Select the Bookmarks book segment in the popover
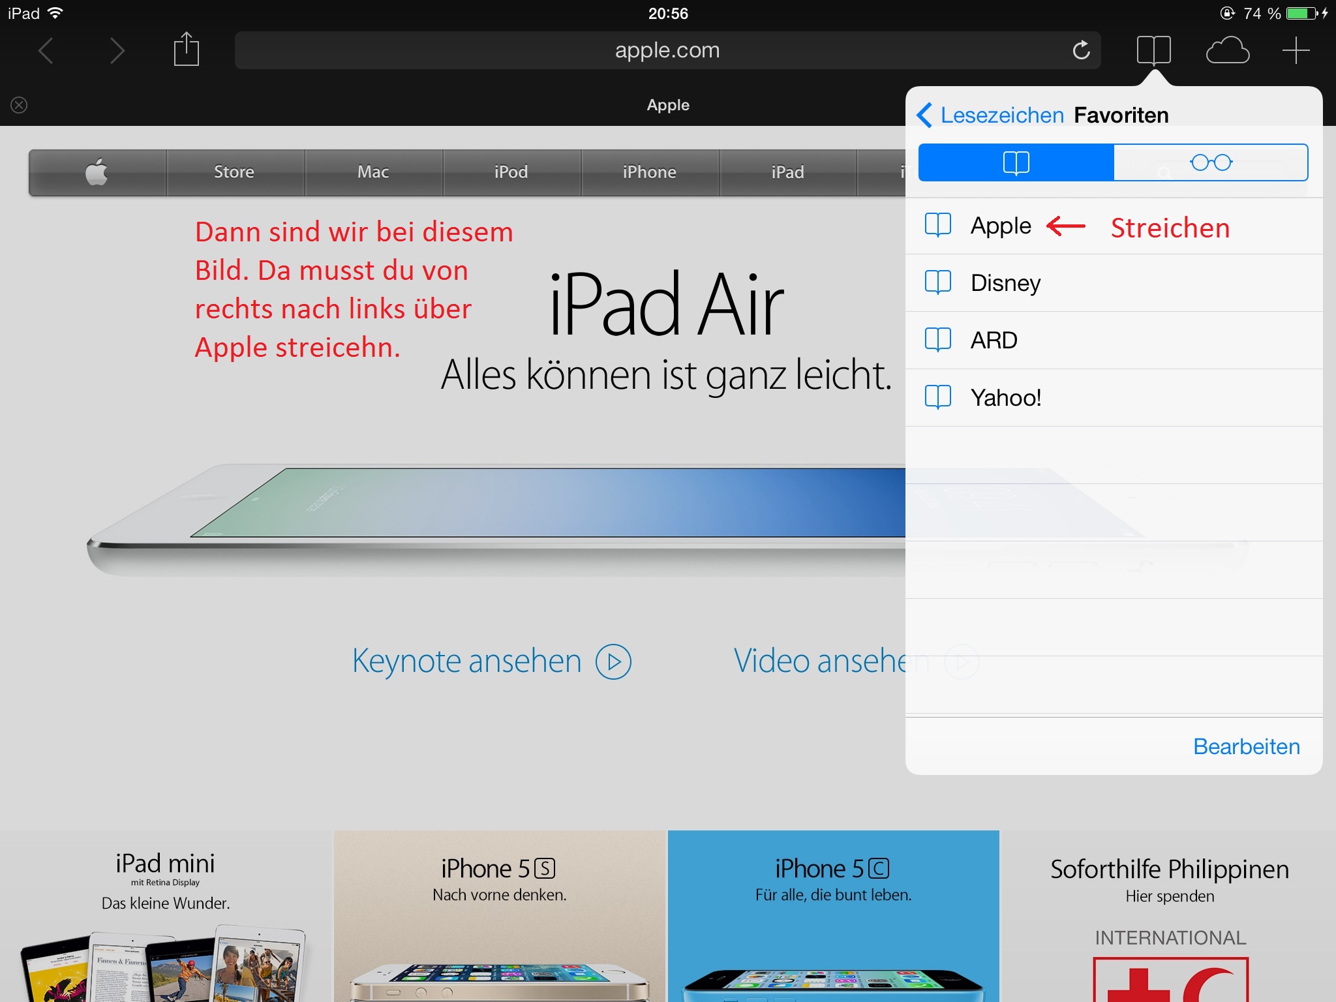This screenshot has width=1336, height=1002. click(x=1016, y=162)
